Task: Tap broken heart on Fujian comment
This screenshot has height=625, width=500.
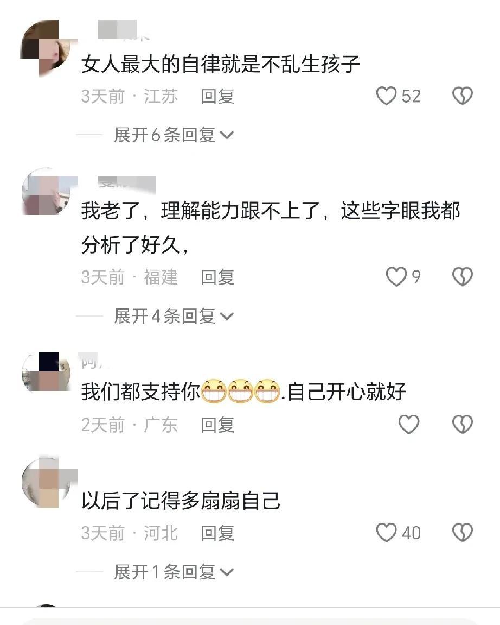Action: click(463, 276)
